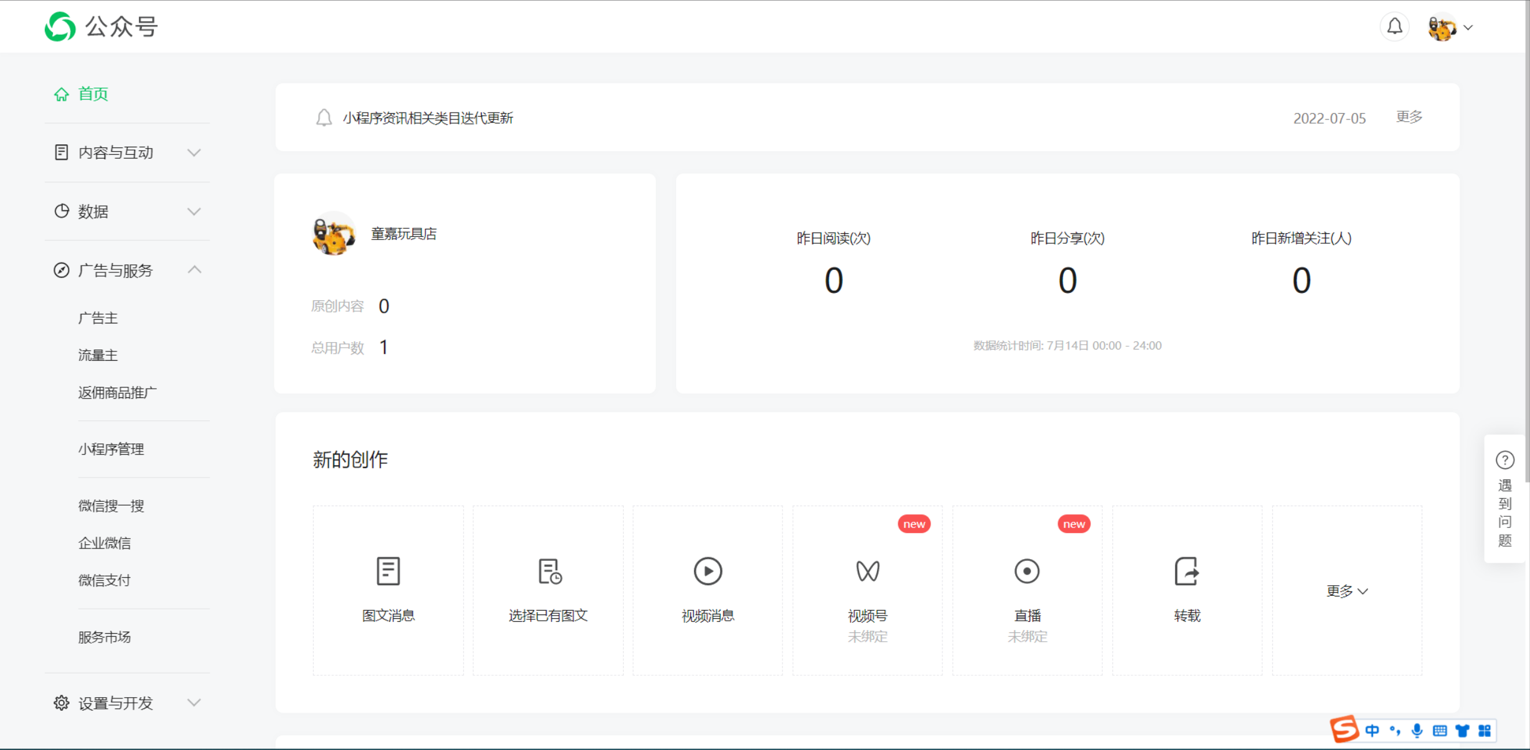The image size is (1530, 750).
Task: Expand the 设置与开发 sidebar section
Action: pos(194,703)
